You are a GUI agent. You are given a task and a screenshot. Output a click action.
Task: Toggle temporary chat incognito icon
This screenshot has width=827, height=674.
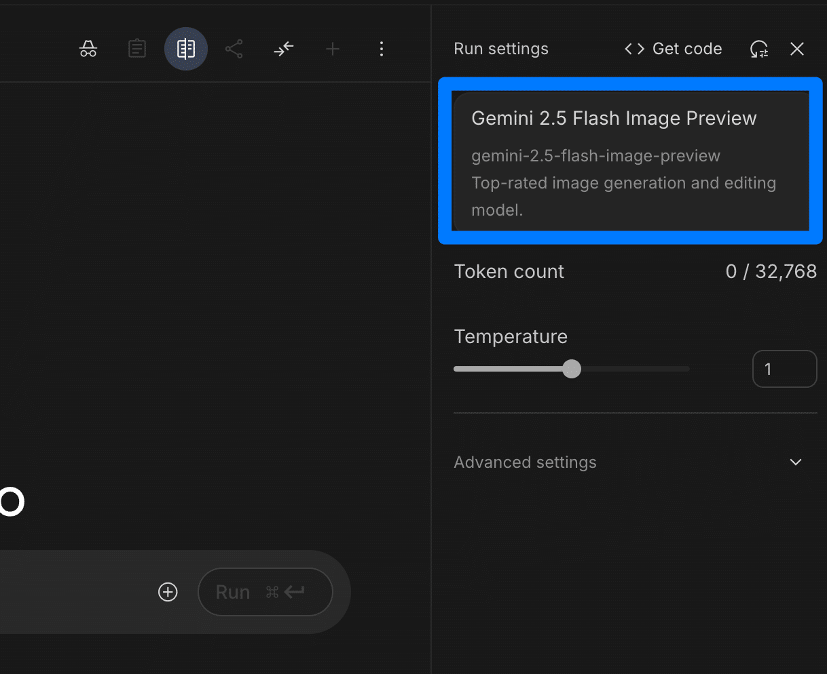(x=88, y=49)
